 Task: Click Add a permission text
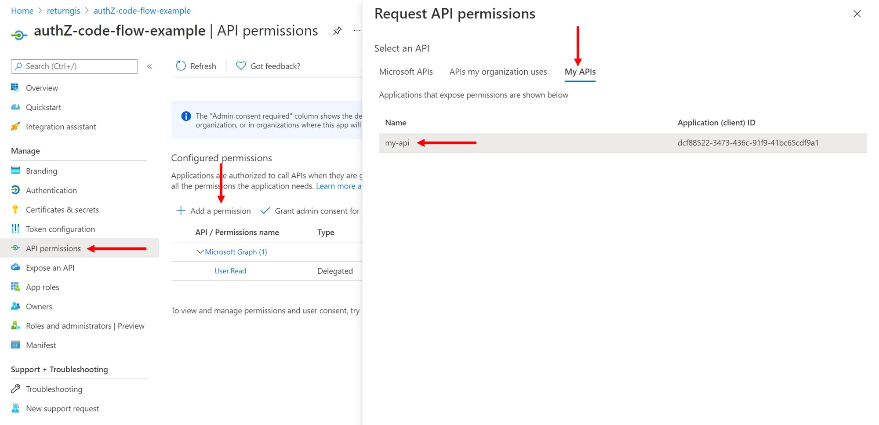[220, 211]
